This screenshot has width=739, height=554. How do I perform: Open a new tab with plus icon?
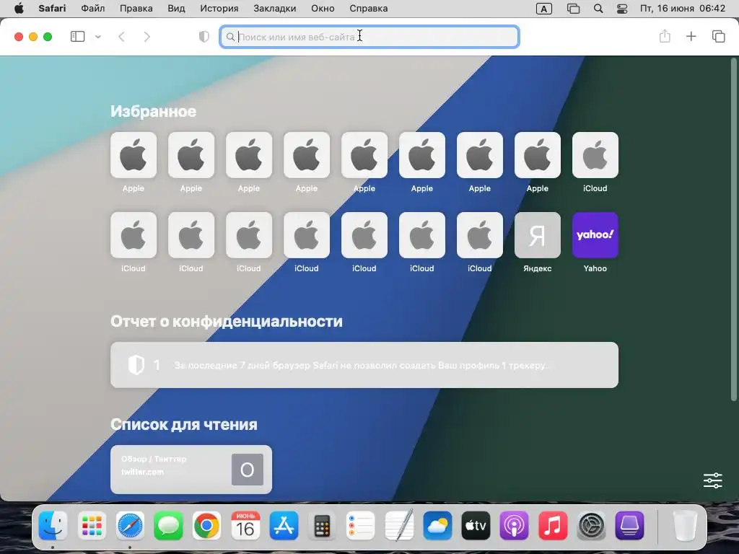(x=691, y=36)
